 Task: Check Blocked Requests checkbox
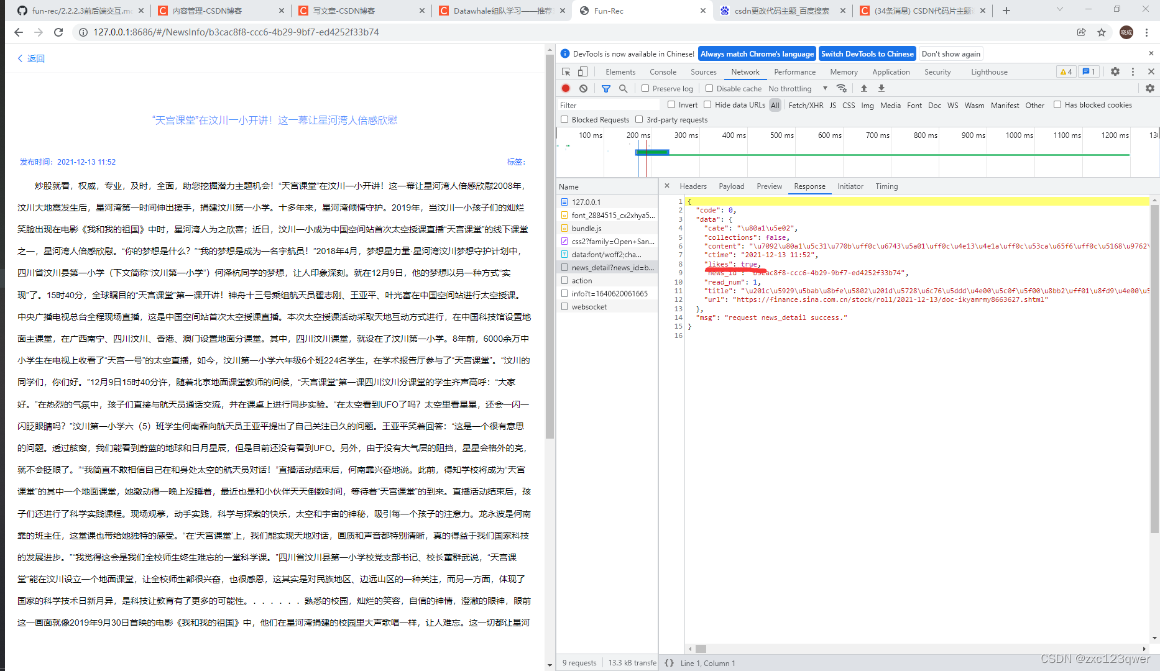pyautogui.click(x=564, y=119)
